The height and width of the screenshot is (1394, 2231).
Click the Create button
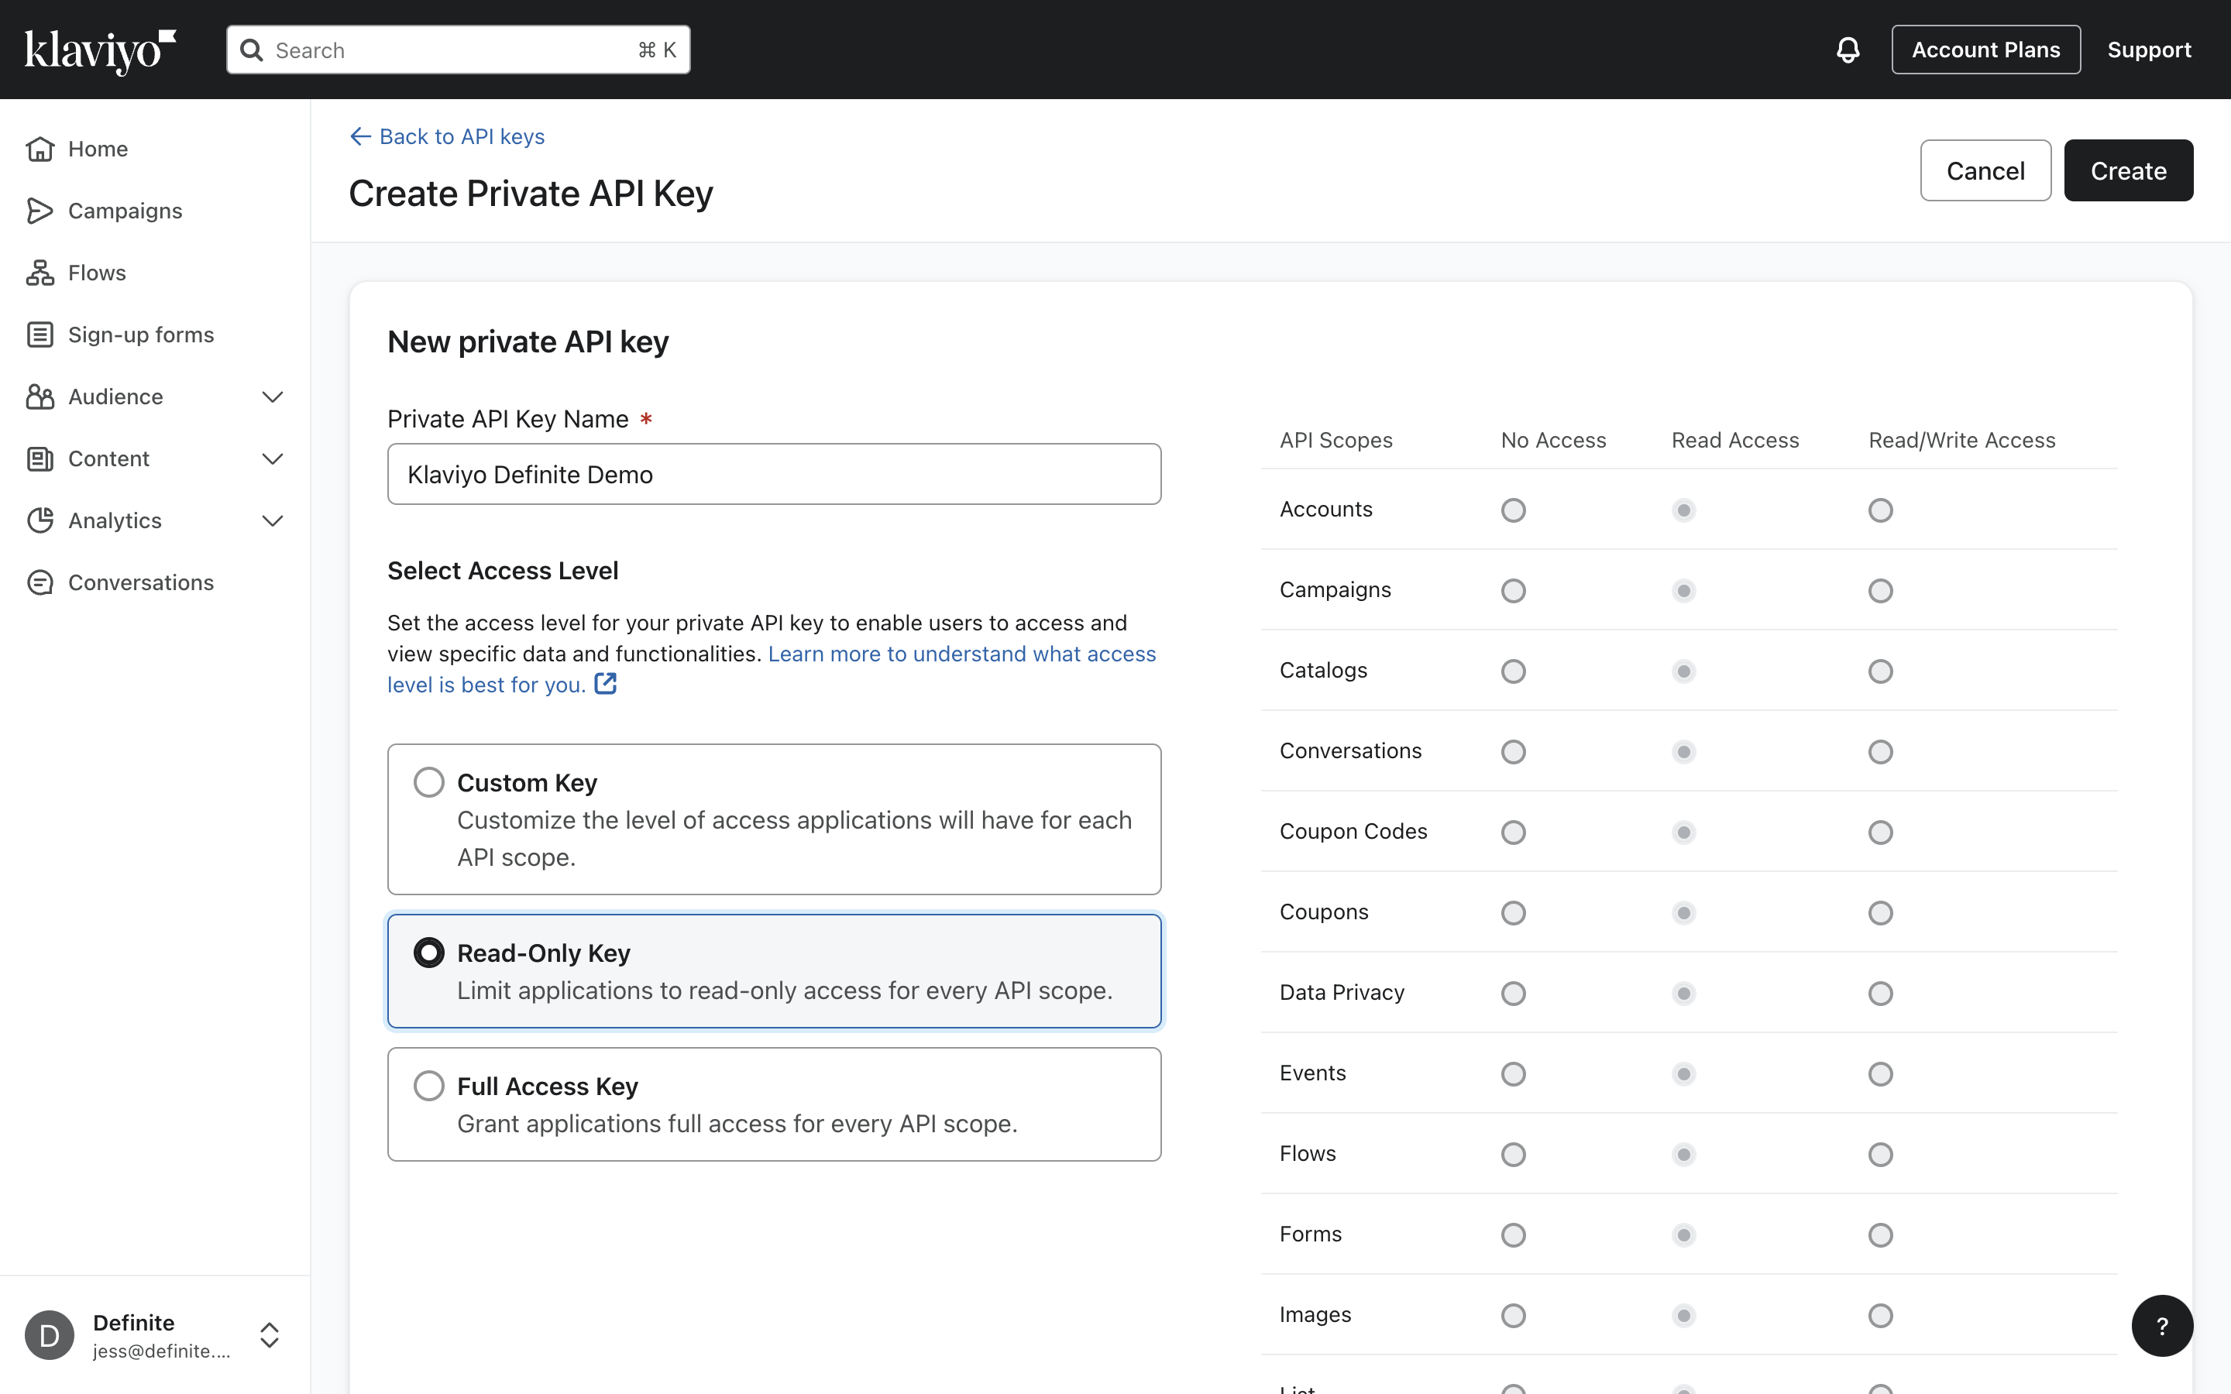pyautogui.click(x=2128, y=170)
